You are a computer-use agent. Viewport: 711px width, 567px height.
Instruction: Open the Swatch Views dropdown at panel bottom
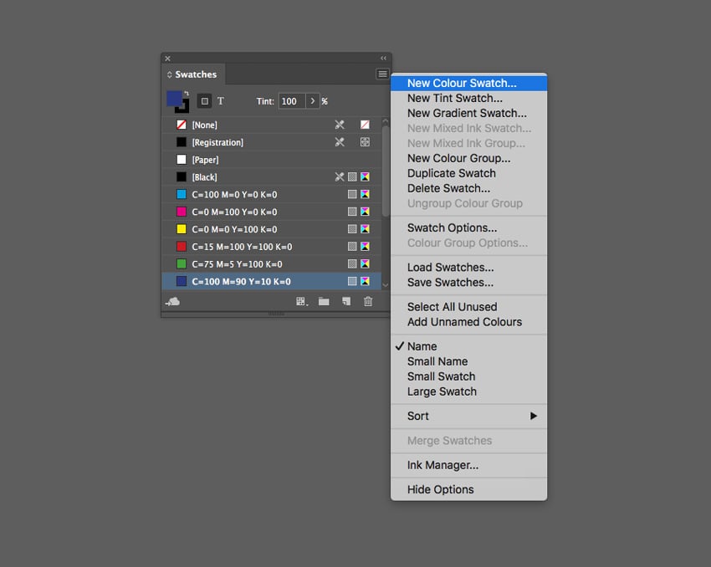pyautogui.click(x=300, y=301)
